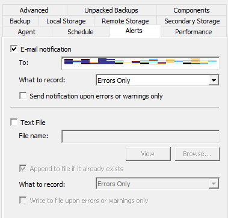The height and width of the screenshot is (218, 228).
Task: Click the Errors Only combo box for e-mail
Action: click(x=158, y=80)
